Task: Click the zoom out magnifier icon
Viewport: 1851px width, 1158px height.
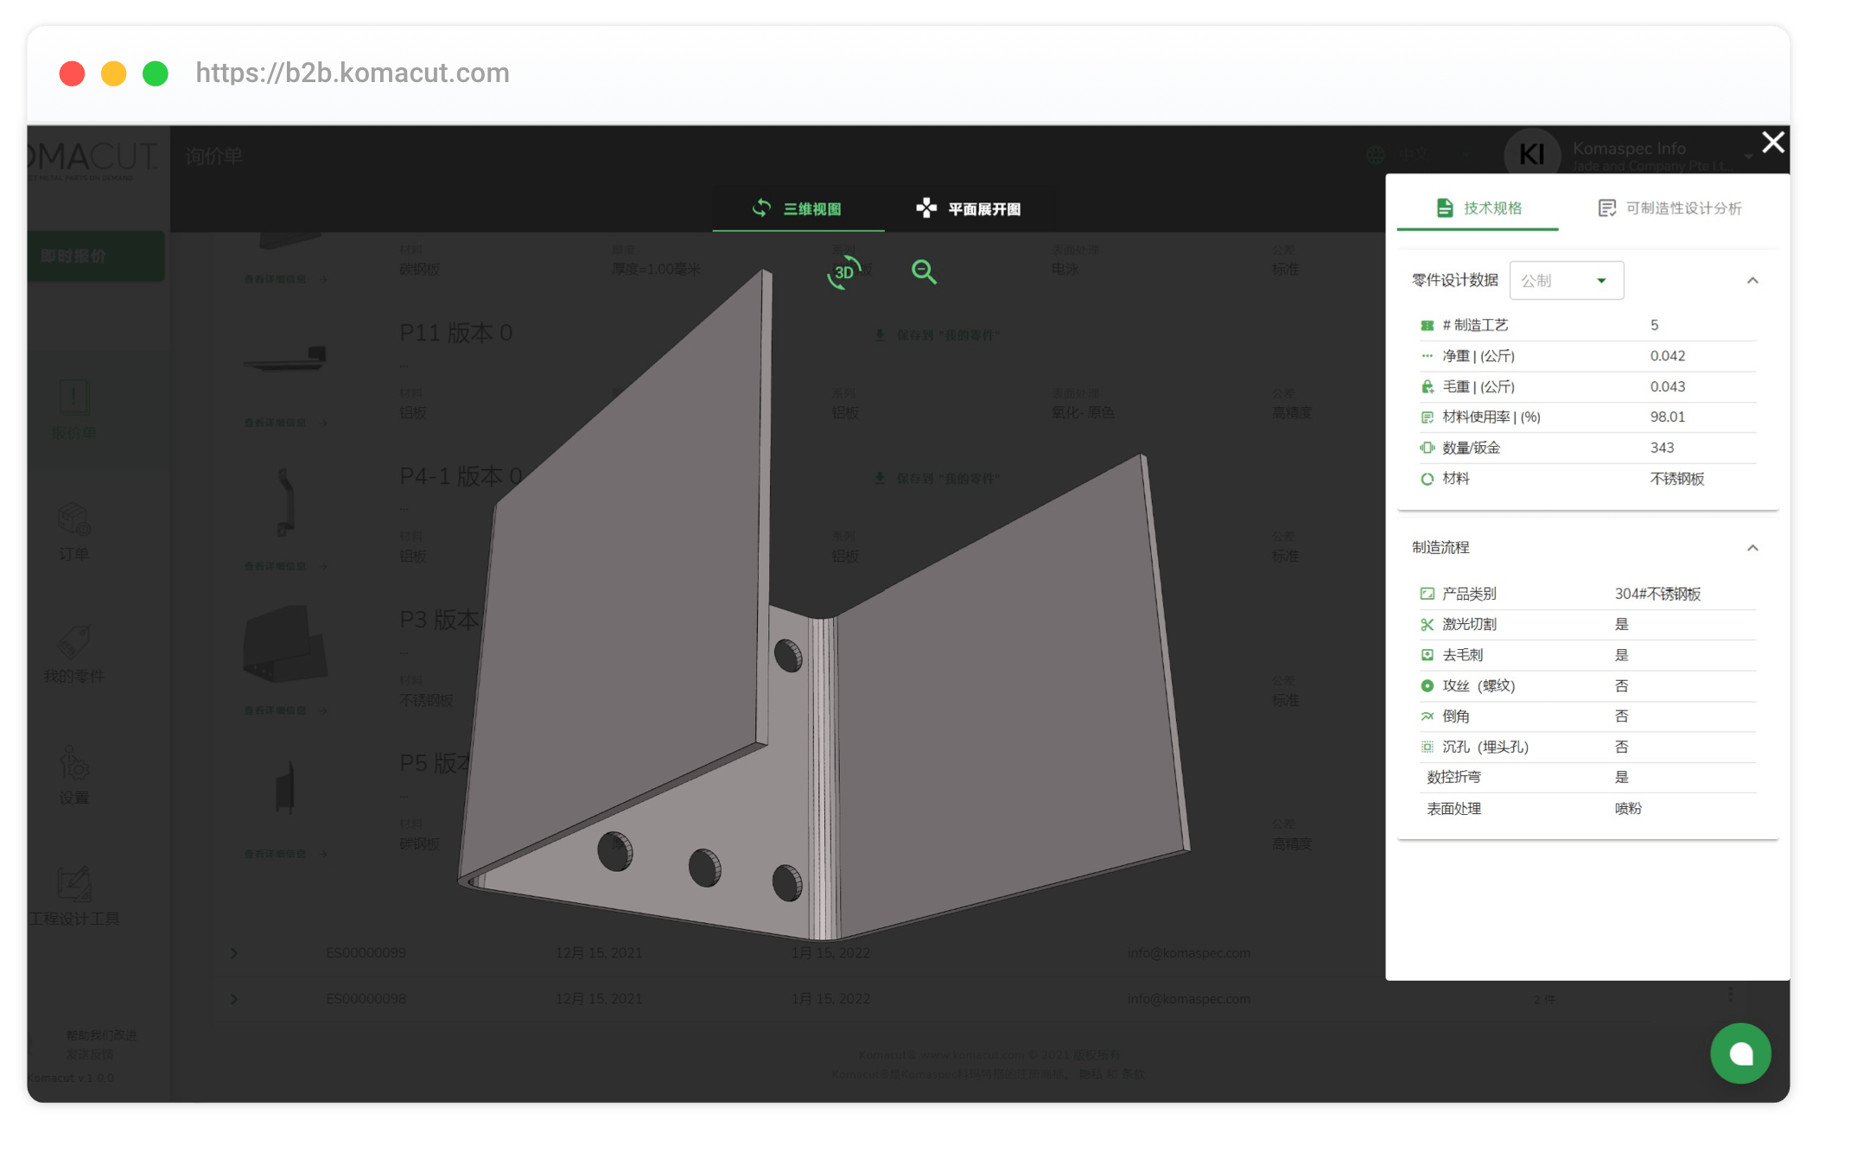Action: [924, 271]
